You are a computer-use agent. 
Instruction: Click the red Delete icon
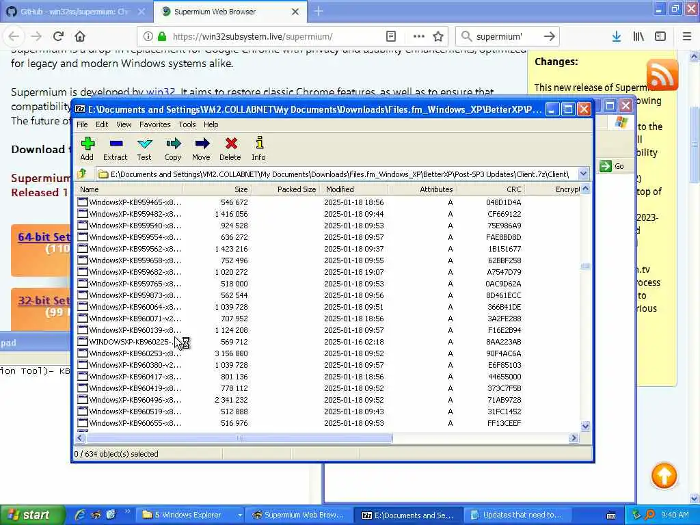(x=230, y=148)
